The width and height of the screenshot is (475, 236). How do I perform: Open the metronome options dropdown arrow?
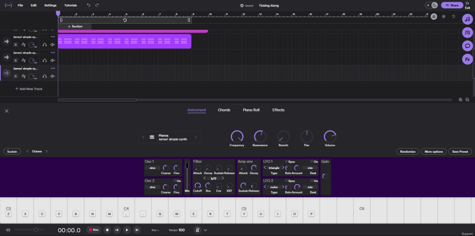click(205, 230)
